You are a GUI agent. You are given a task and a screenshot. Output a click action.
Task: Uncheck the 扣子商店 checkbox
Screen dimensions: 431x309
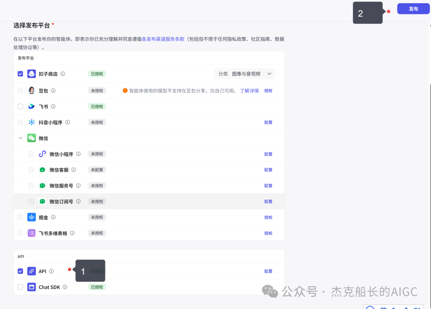coord(20,74)
